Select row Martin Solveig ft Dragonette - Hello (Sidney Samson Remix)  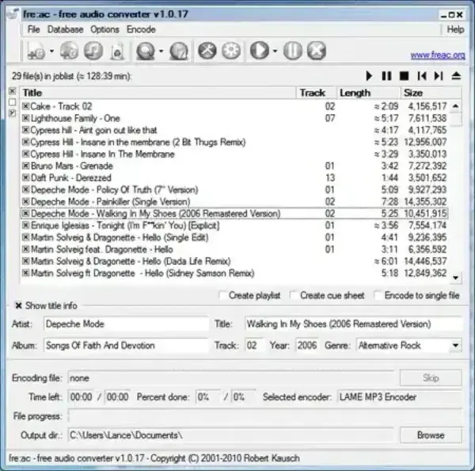click(x=234, y=273)
